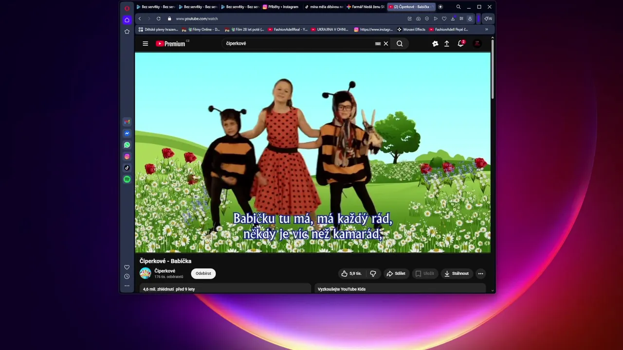The height and width of the screenshot is (350, 623).
Task: Open TikTok in the Opera sidebar
Action: 127,168
